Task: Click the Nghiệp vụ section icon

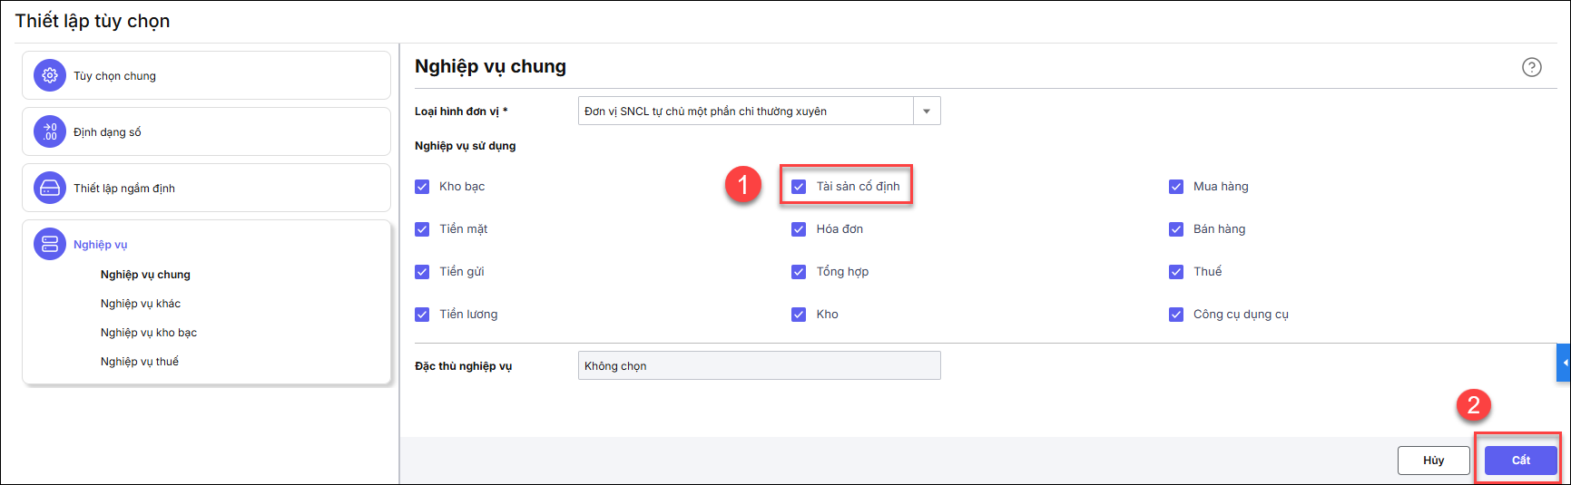Action: tap(50, 244)
